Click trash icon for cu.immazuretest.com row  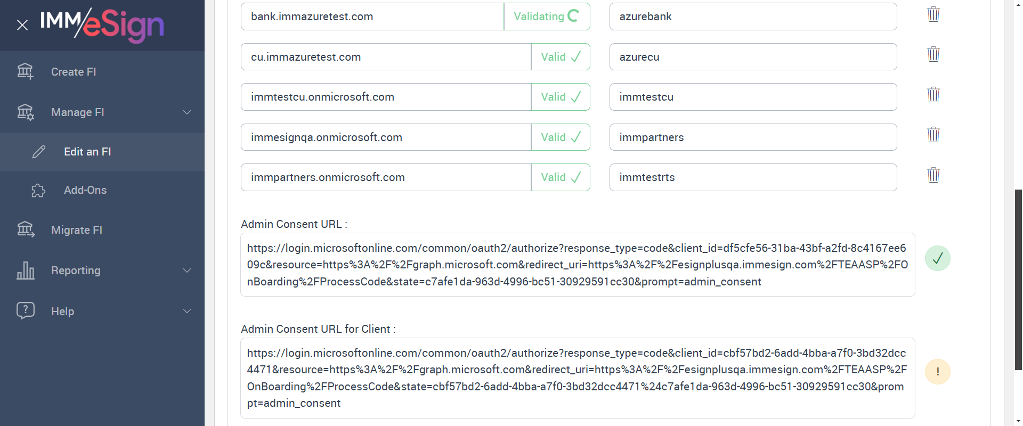click(933, 54)
